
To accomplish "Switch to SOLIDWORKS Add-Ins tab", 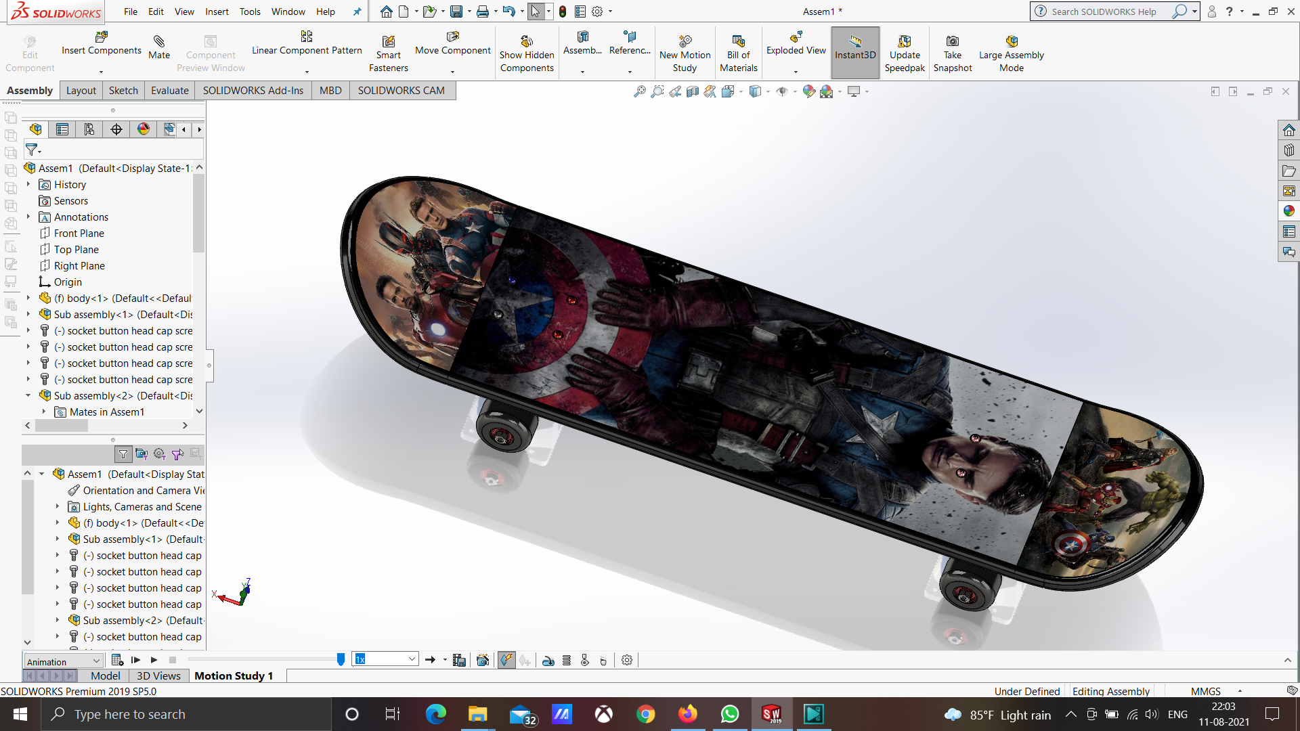I will pos(253,91).
